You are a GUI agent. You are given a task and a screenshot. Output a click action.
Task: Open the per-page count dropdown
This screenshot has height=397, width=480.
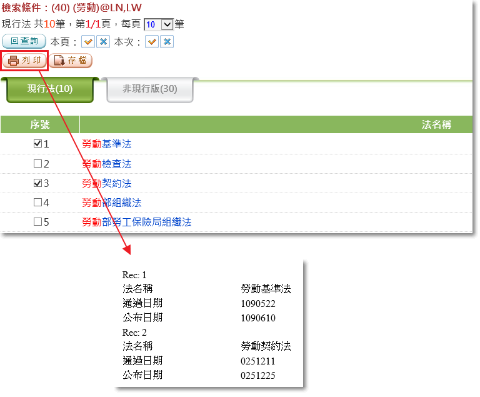[158, 24]
